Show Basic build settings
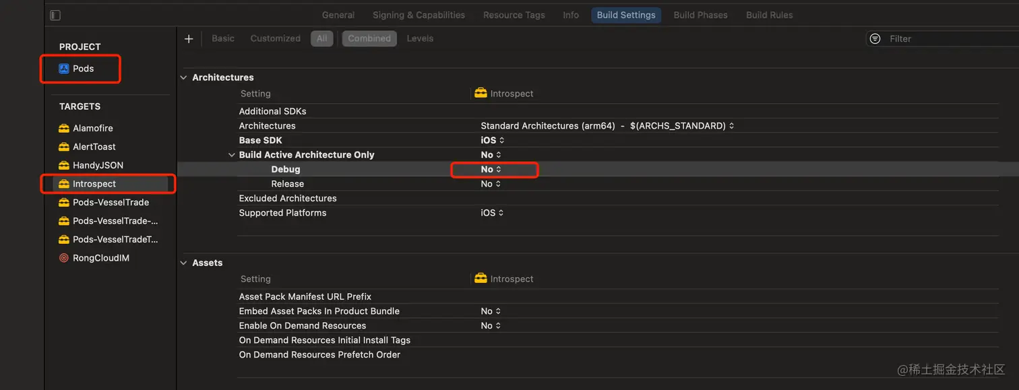The width and height of the screenshot is (1019, 390). [x=223, y=39]
